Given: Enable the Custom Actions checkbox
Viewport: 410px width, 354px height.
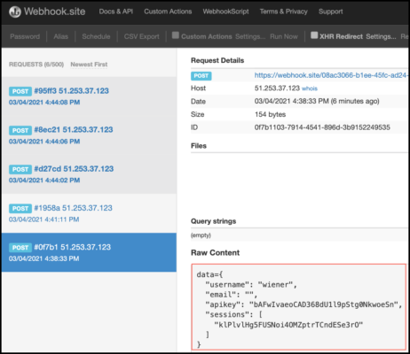Looking at the screenshot, I should (x=176, y=35).
